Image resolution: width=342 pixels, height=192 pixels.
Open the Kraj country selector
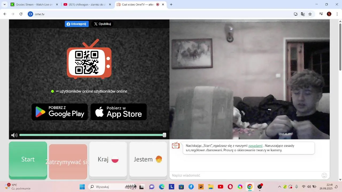point(108,159)
